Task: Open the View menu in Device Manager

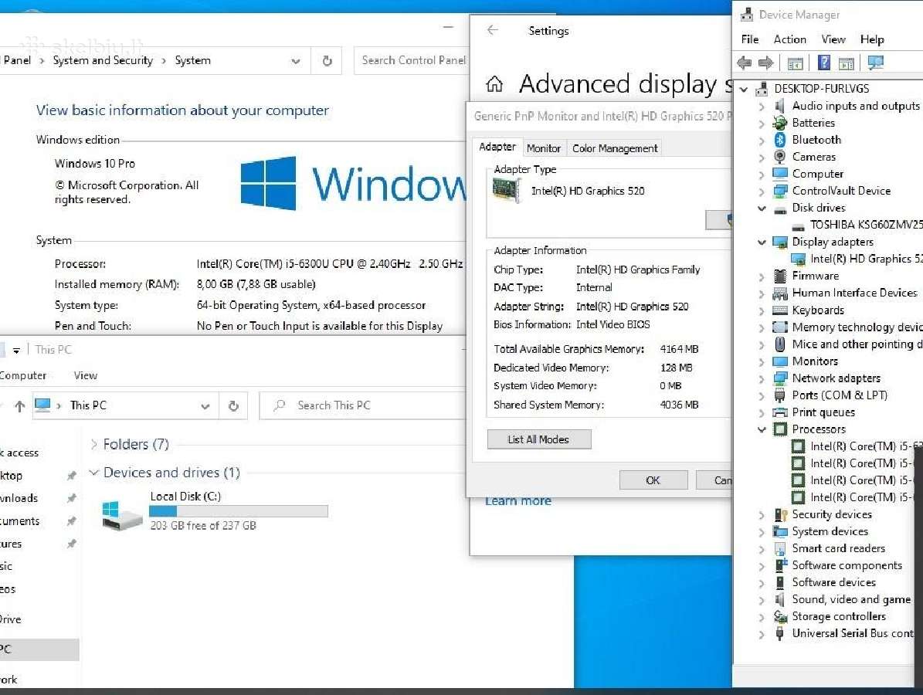Action: 833,39
